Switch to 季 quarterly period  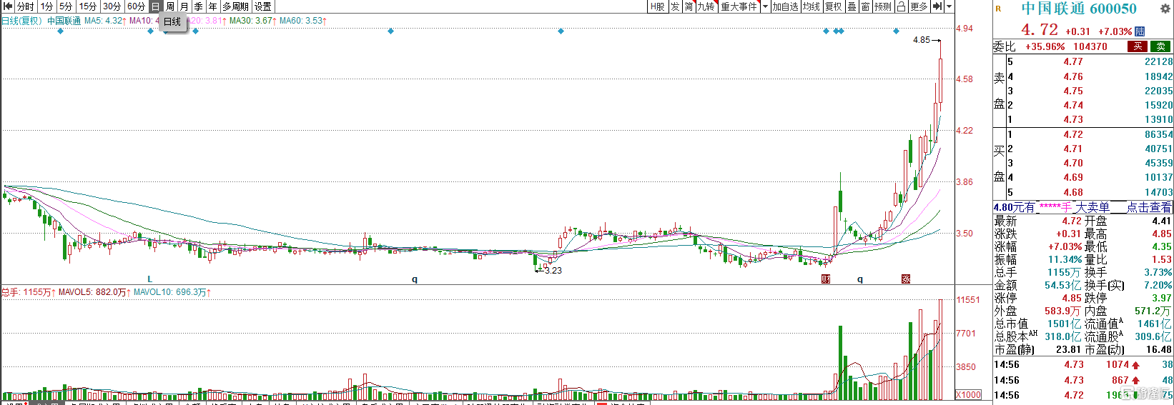tap(199, 6)
